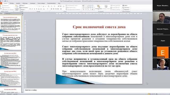
Task: Open the Review (Рецензирование) ribbon tab
Action: (x=52, y=3)
